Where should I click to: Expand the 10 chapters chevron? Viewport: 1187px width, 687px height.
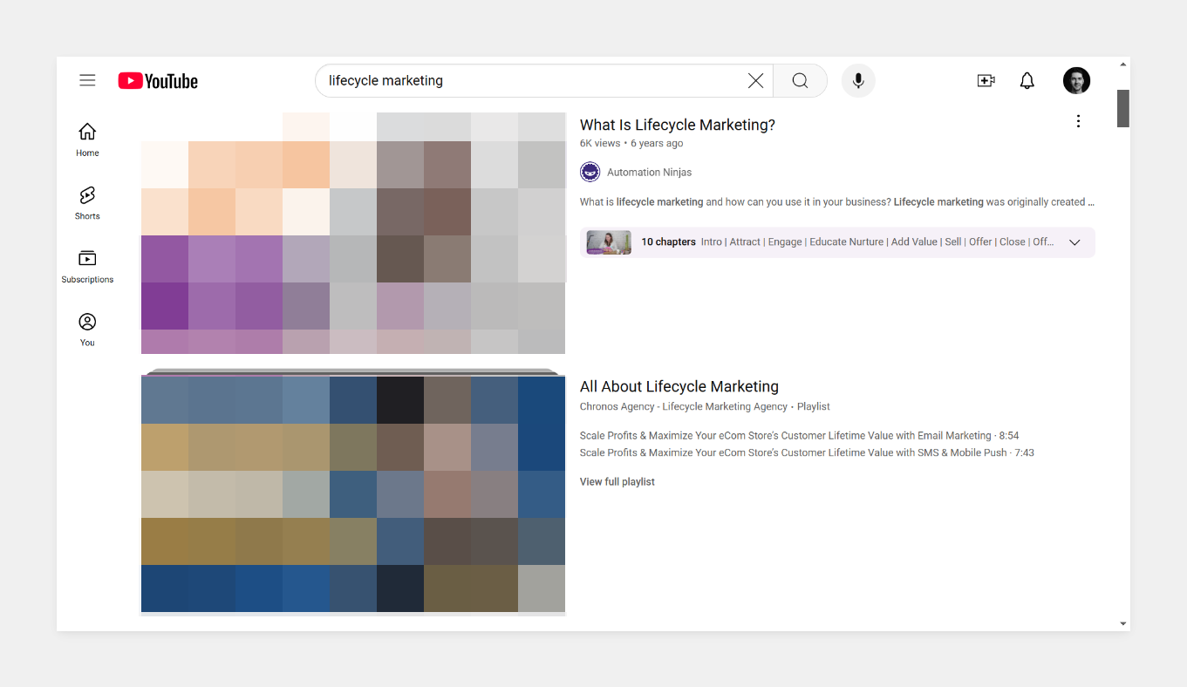pos(1074,242)
